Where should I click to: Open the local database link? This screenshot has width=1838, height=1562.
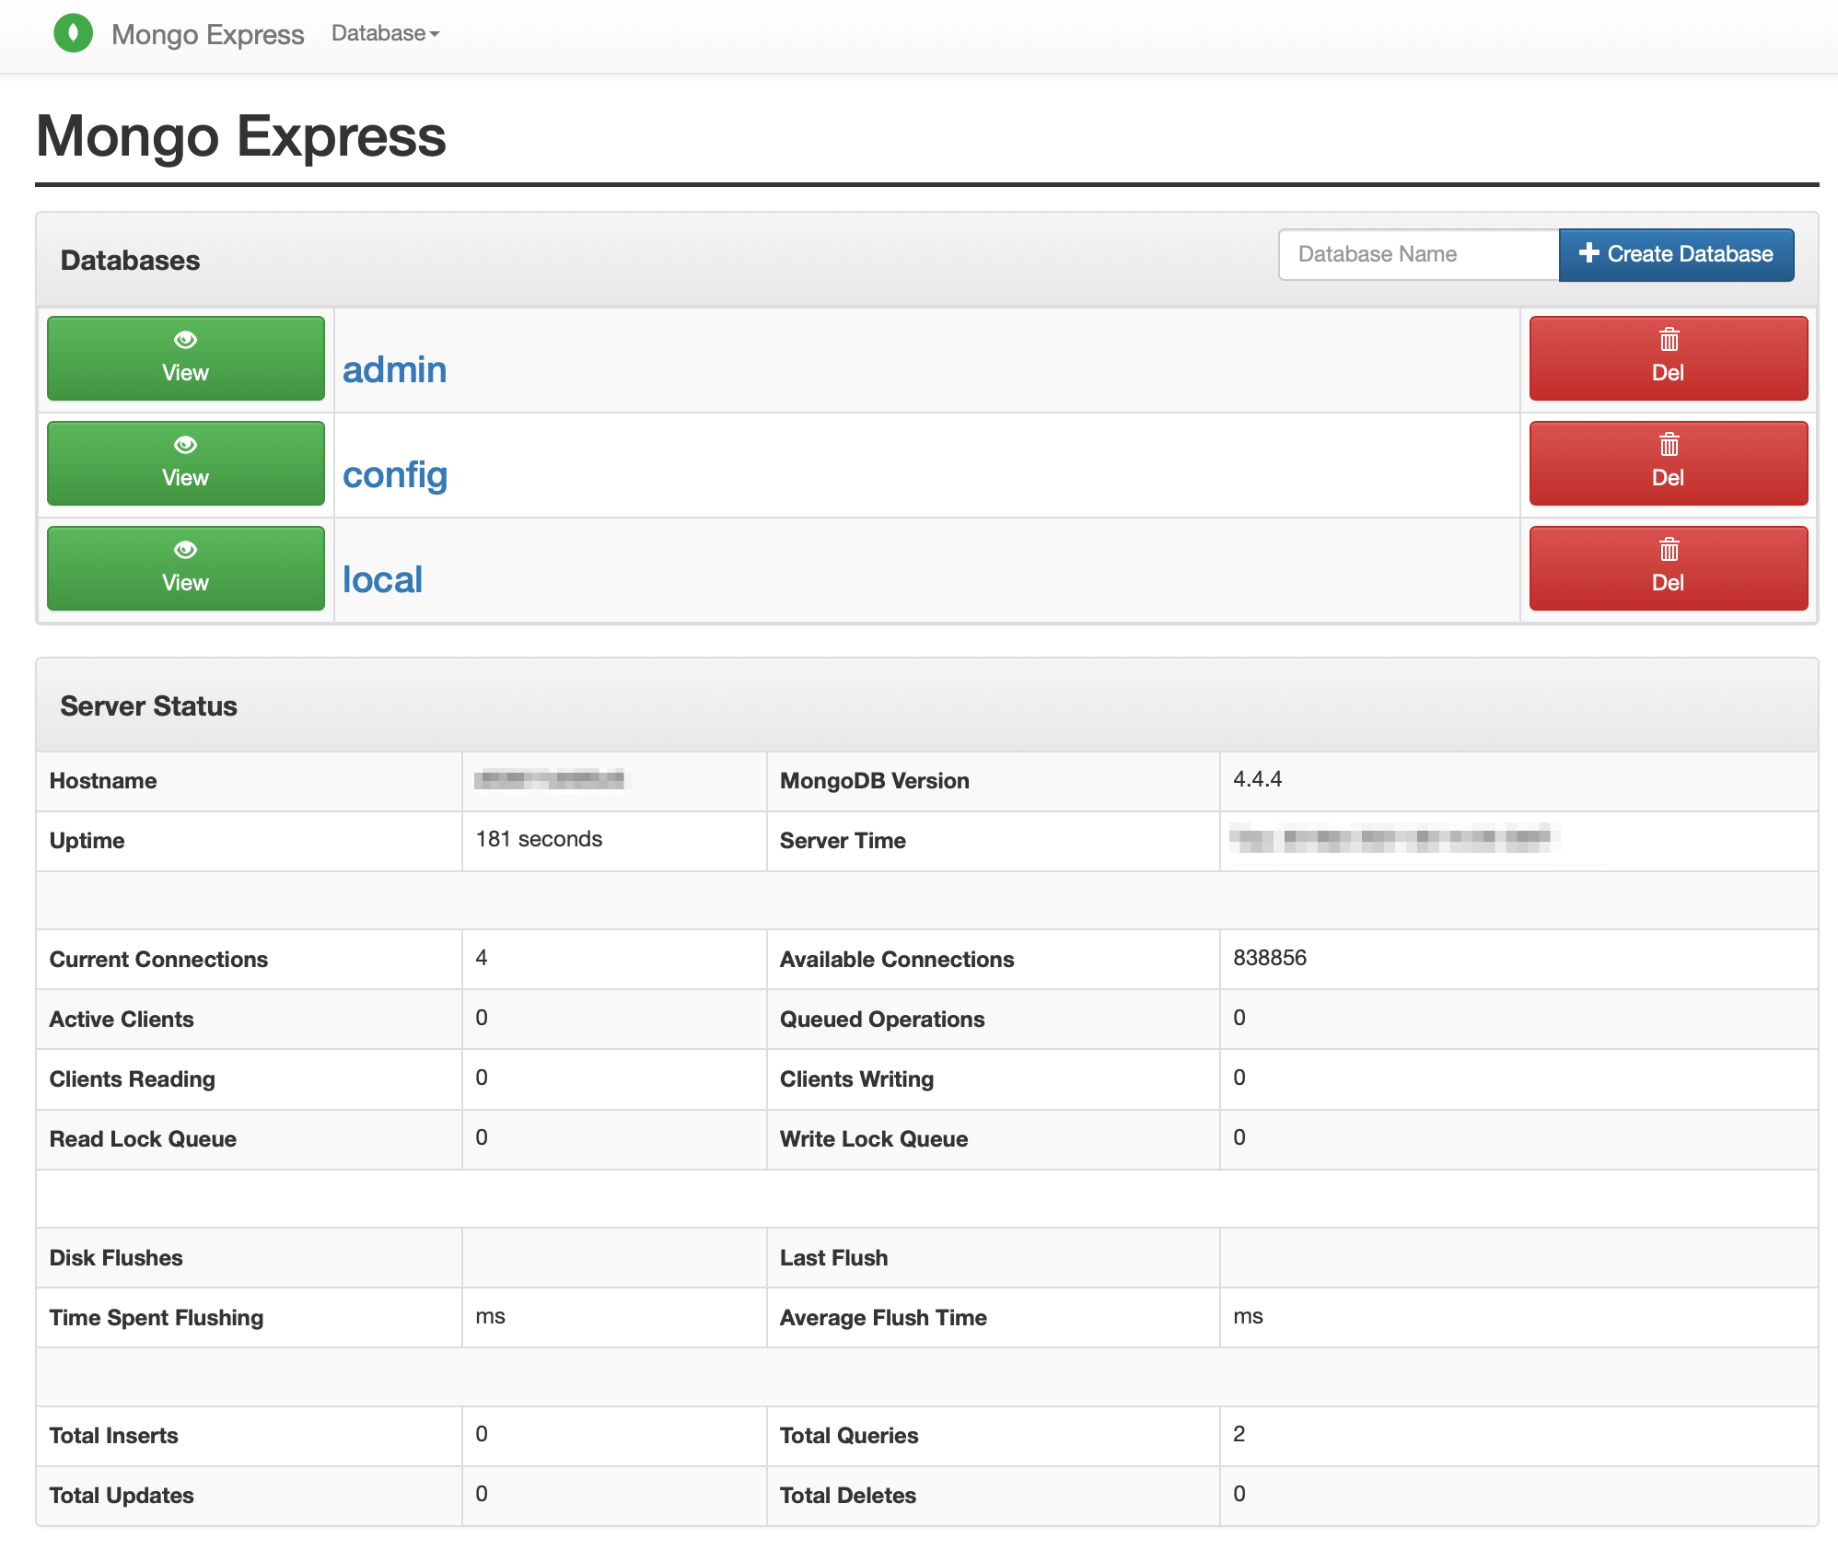[x=382, y=580]
